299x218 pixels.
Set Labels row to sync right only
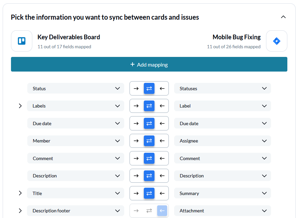click(x=136, y=106)
